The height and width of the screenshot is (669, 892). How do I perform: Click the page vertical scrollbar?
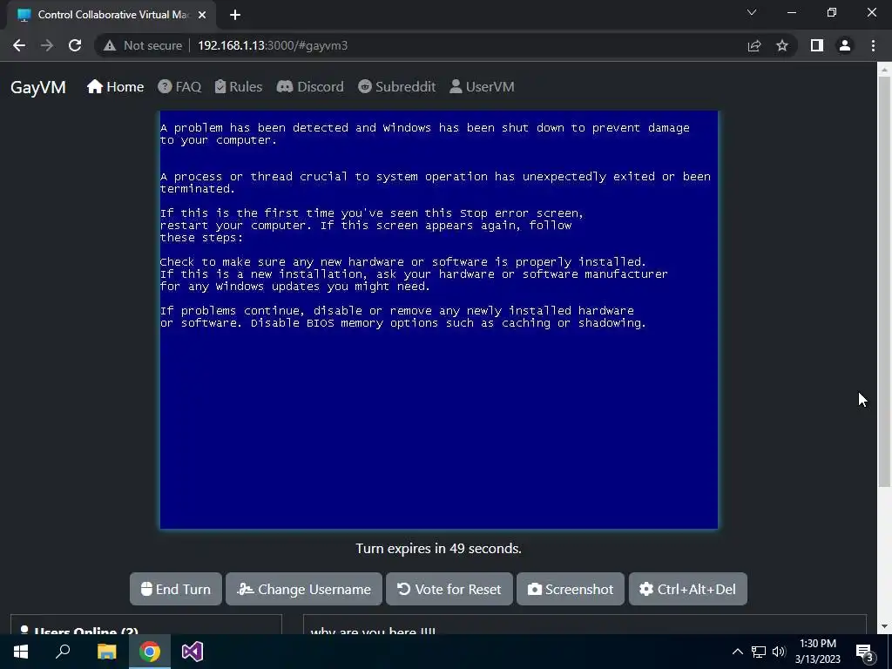[885, 281]
